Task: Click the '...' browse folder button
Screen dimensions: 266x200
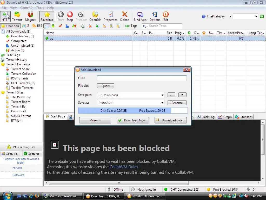Action: [171, 95]
